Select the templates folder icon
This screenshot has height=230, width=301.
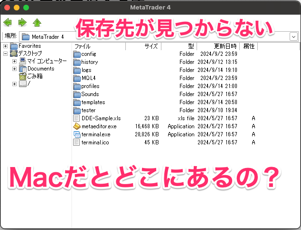tap(77, 102)
